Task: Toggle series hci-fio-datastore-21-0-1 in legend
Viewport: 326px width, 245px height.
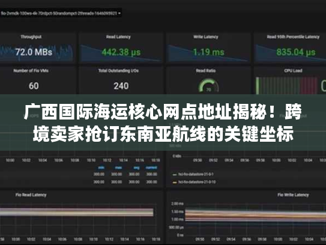Action: click(196, 174)
